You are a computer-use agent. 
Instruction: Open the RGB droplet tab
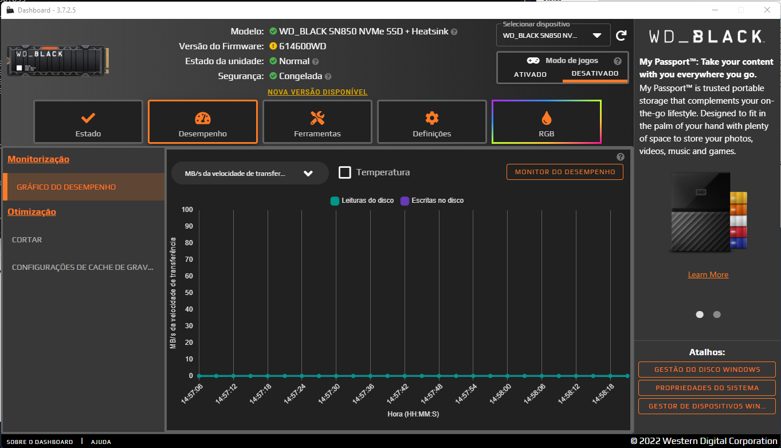pos(546,122)
